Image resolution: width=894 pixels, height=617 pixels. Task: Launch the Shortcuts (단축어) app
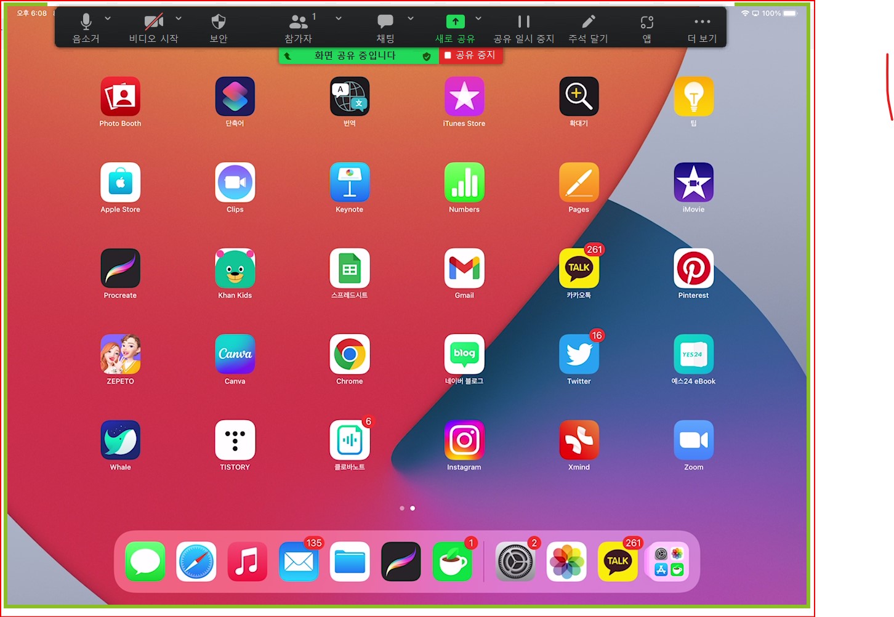[x=235, y=97]
